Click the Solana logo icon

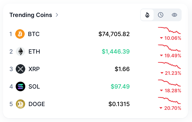click(20, 86)
